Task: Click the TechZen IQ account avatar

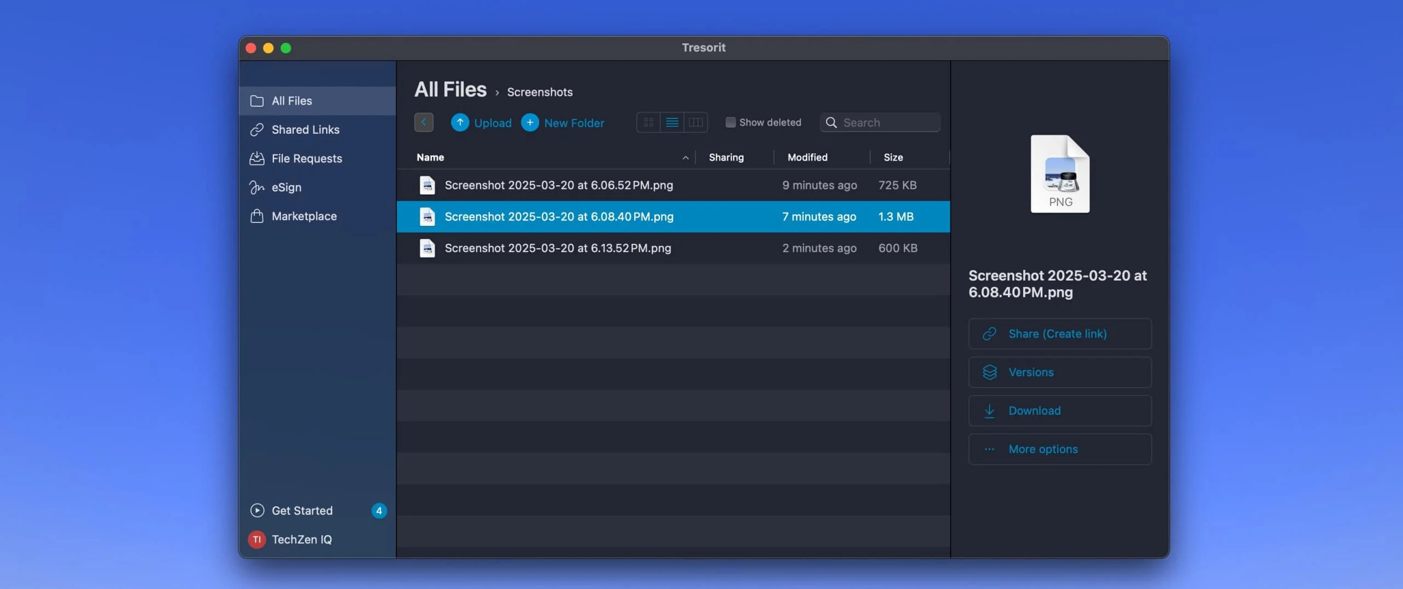Action: [256, 539]
